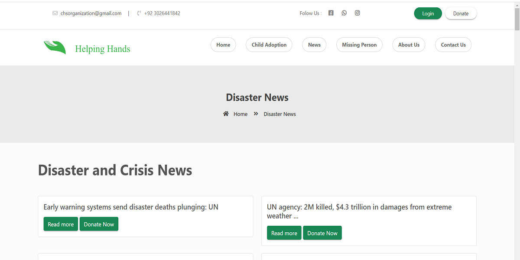Click the breadcrumb home house icon

(226, 114)
